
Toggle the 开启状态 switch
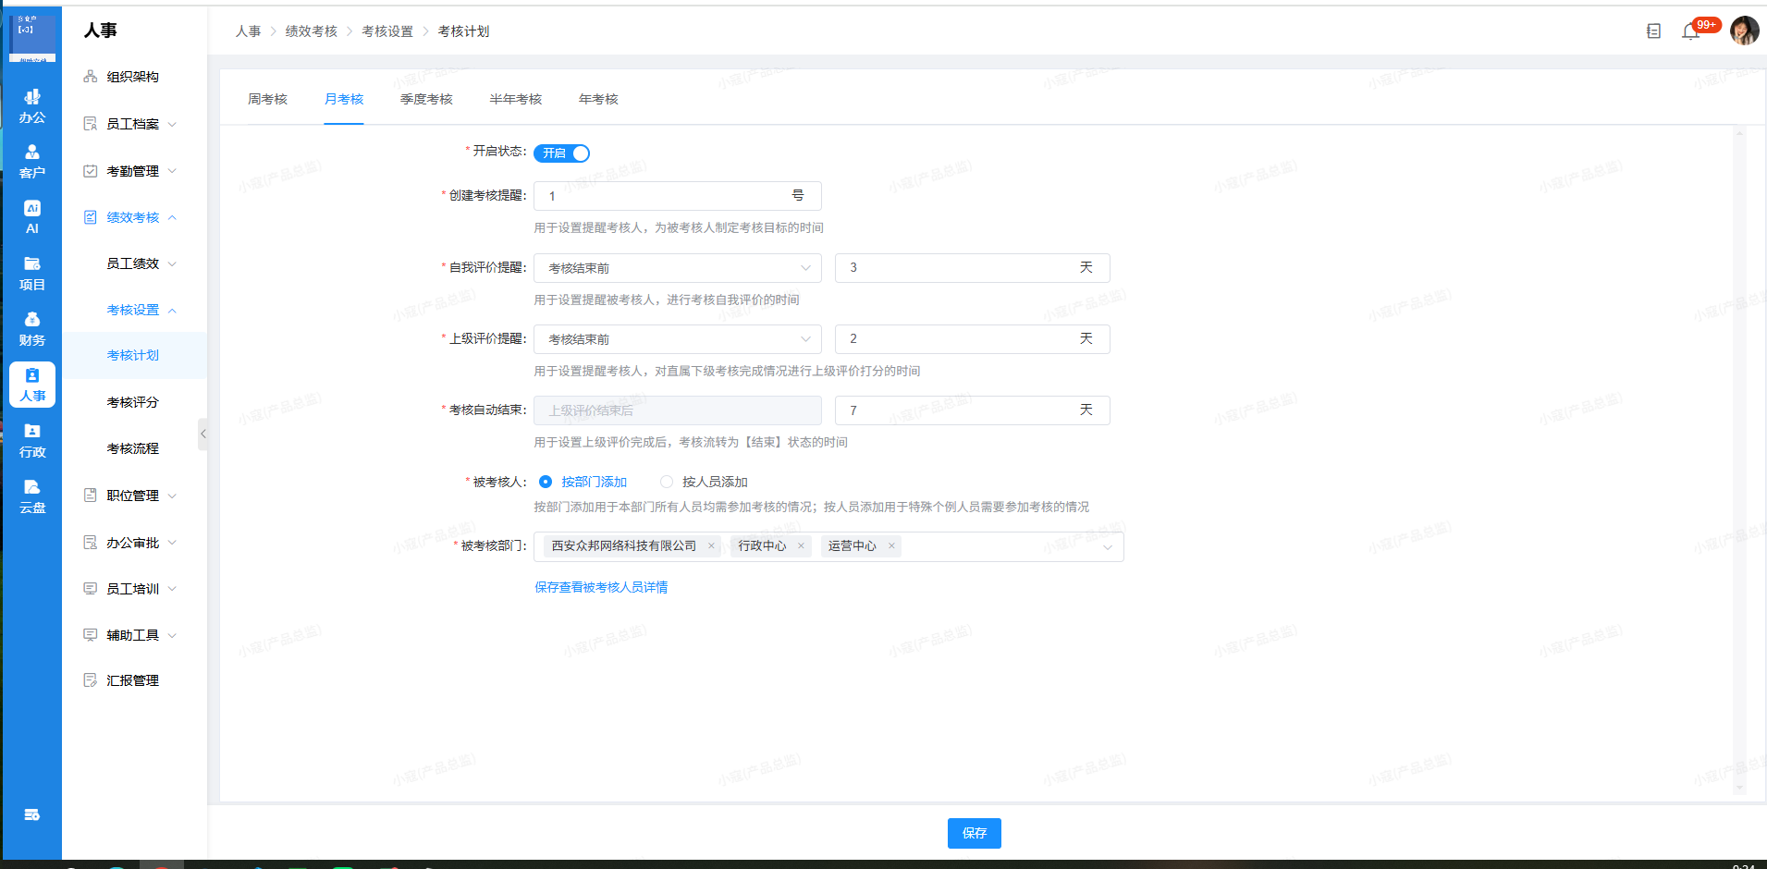pyautogui.click(x=561, y=153)
